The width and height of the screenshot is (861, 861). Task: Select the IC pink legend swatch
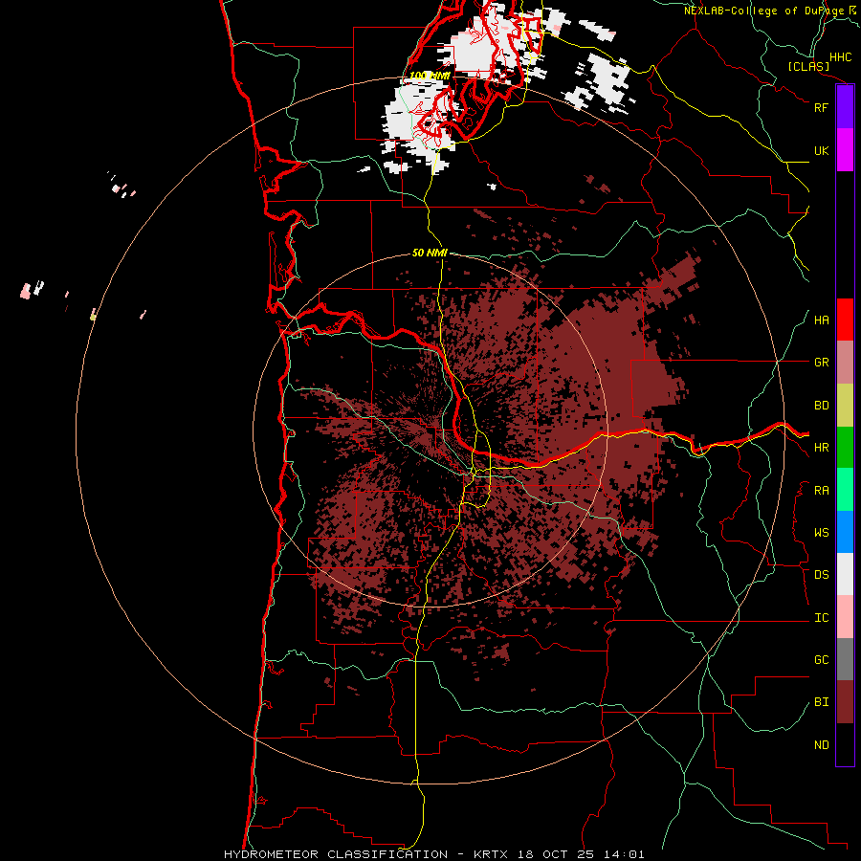coord(845,617)
